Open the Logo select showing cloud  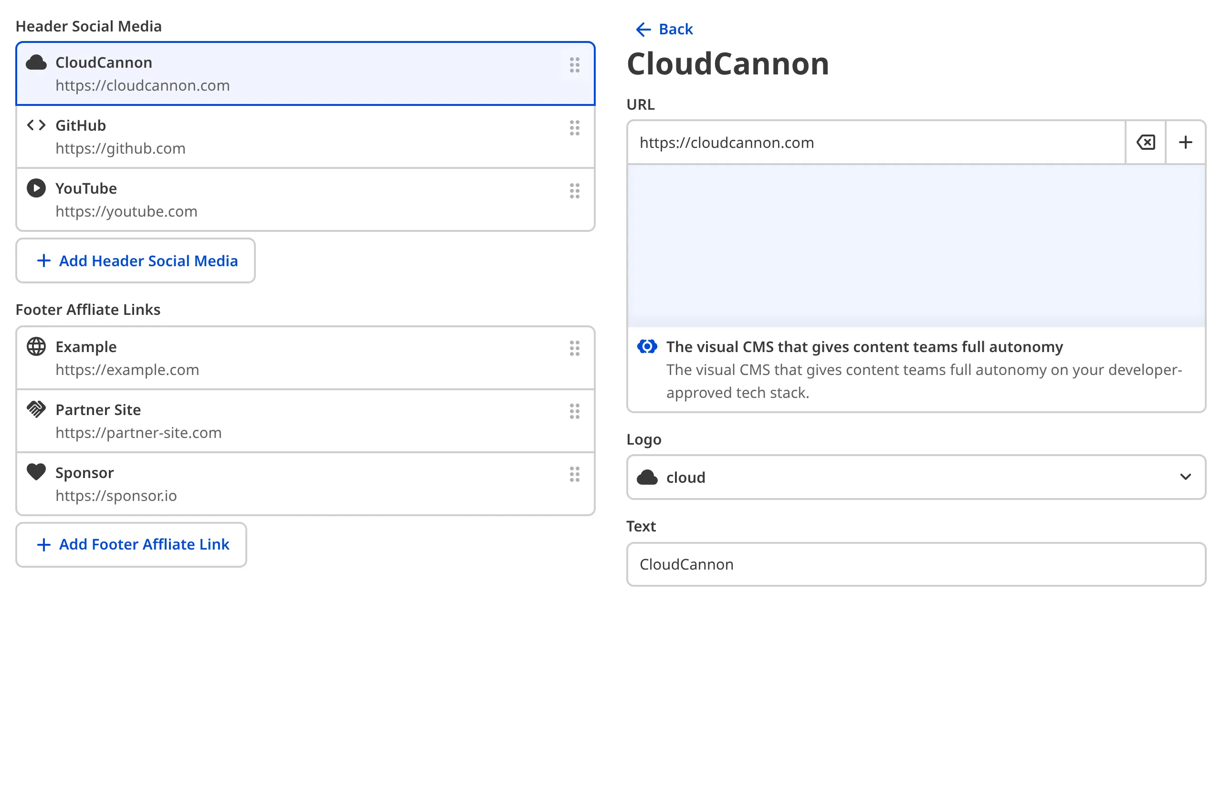tap(916, 477)
